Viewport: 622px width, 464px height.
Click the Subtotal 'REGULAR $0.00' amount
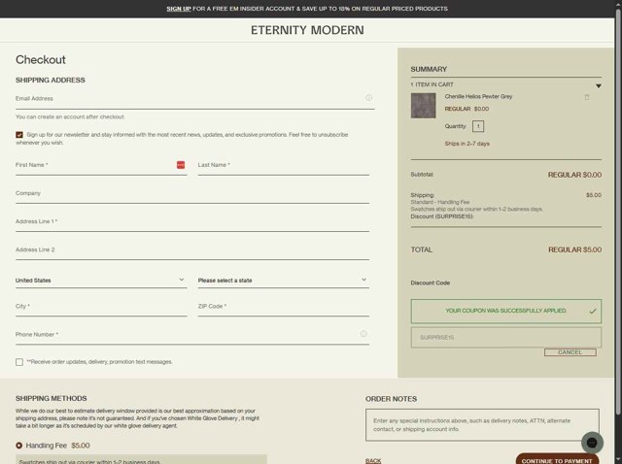coord(574,175)
